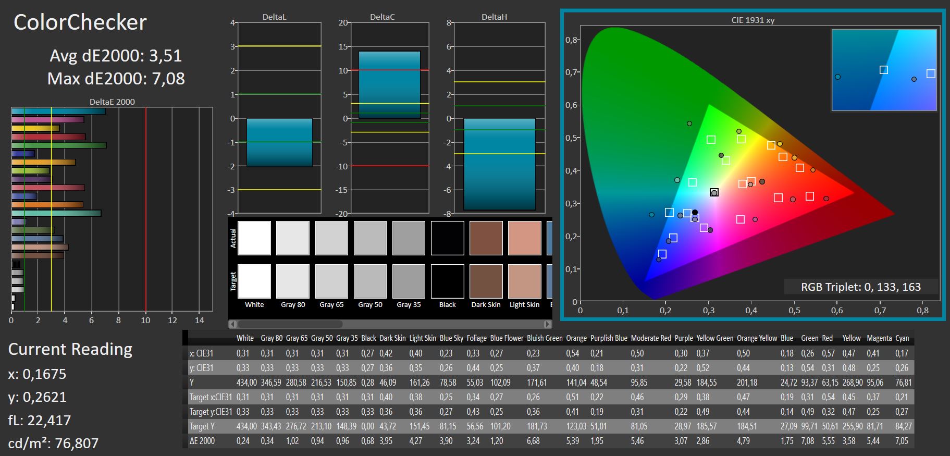Select the Target Light Skin swatch
This screenshot has width=950, height=456.
525,281
